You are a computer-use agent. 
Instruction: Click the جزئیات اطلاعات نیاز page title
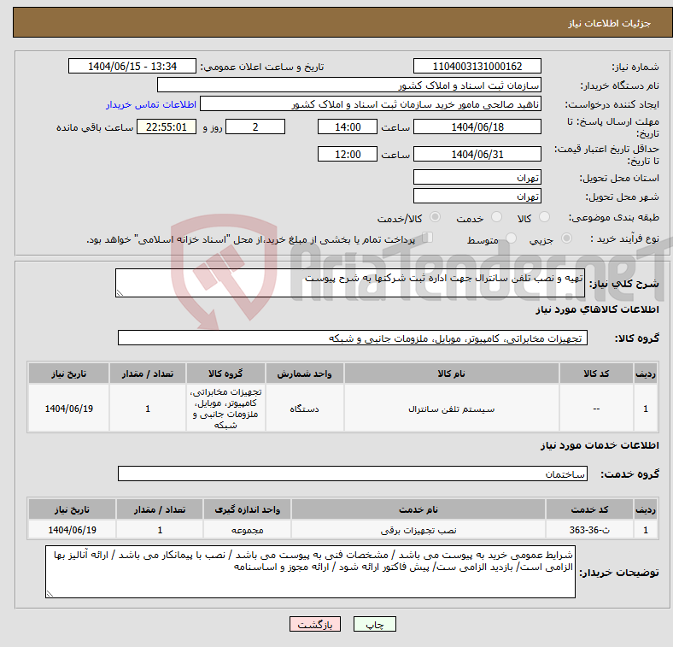point(610,23)
